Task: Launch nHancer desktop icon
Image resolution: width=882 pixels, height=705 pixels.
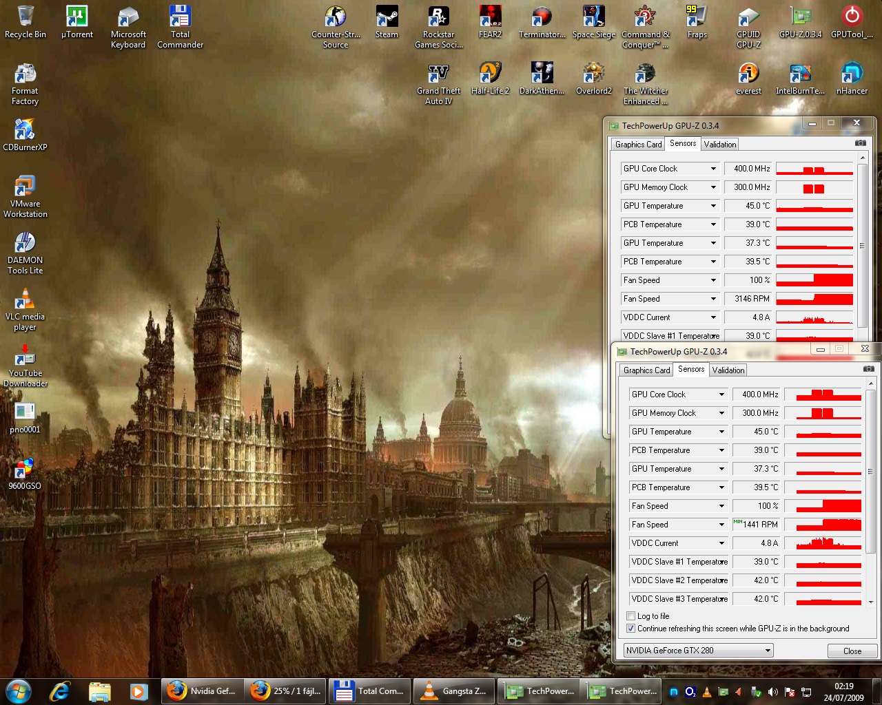Action: coord(852,78)
